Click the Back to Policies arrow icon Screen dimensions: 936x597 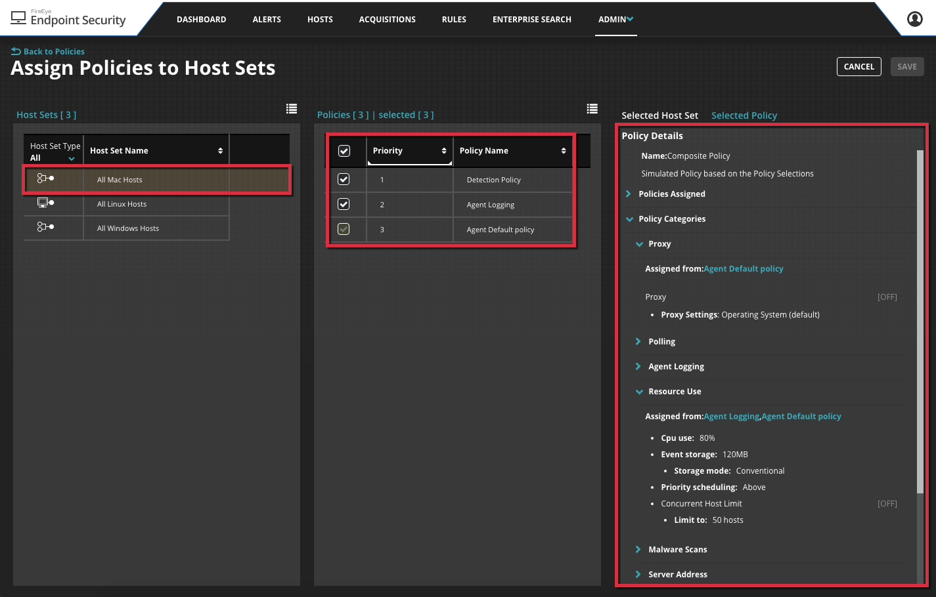click(16, 51)
